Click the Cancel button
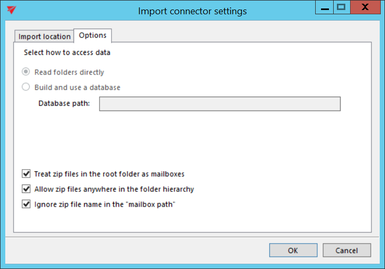This screenshot has width=385, height=269. click(x=347, y=251)
